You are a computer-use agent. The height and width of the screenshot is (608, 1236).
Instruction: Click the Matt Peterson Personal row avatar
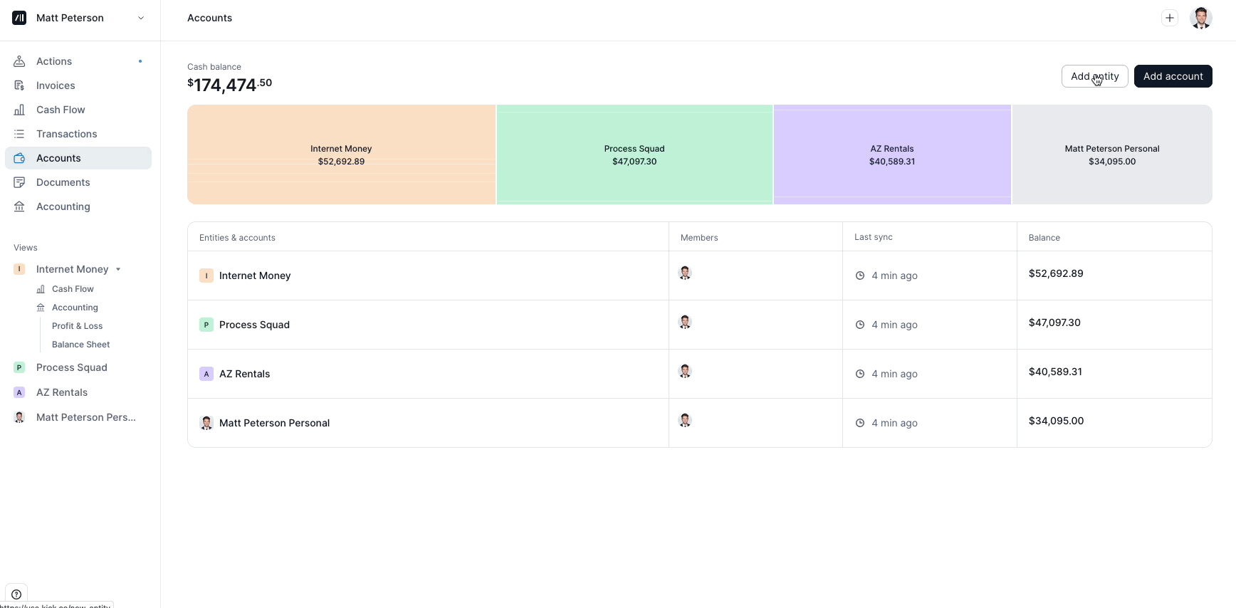[206, 423]
